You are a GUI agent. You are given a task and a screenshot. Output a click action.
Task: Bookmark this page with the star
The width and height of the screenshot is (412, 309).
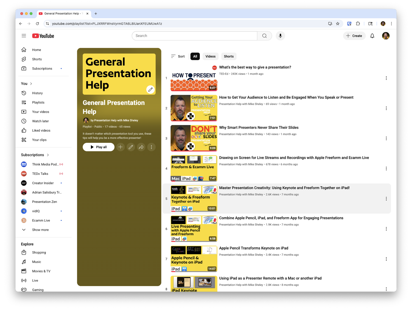(338, 24)
